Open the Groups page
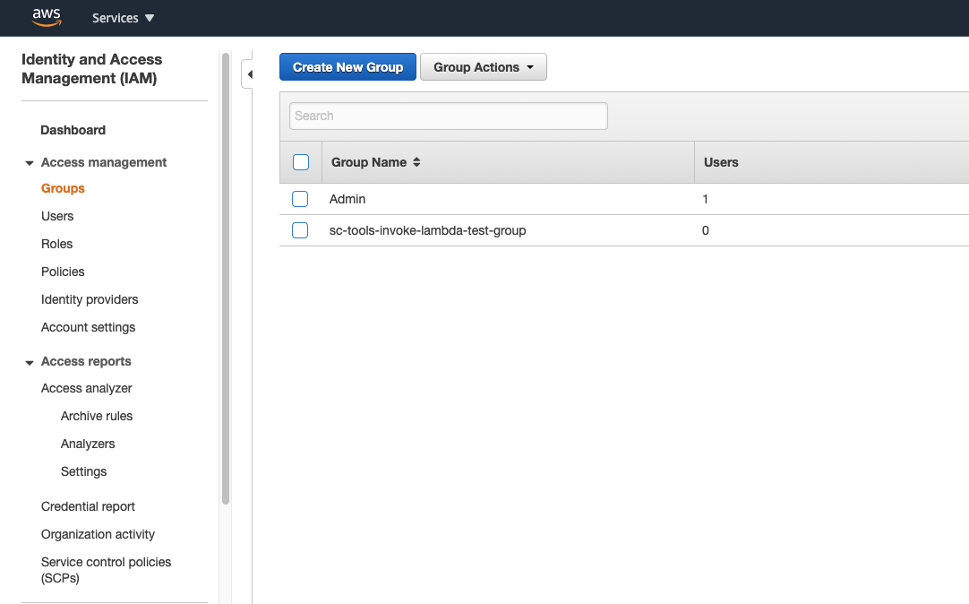The image size is (969, 604). (63, 188)
